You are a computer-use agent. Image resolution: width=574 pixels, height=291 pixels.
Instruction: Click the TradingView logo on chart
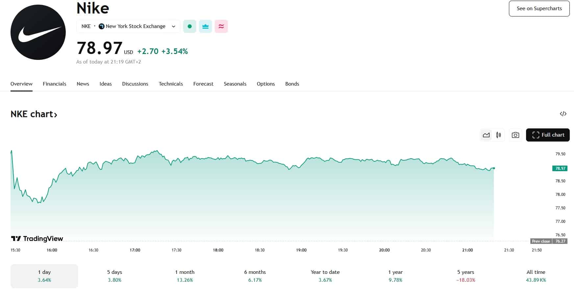click(37, 239)
